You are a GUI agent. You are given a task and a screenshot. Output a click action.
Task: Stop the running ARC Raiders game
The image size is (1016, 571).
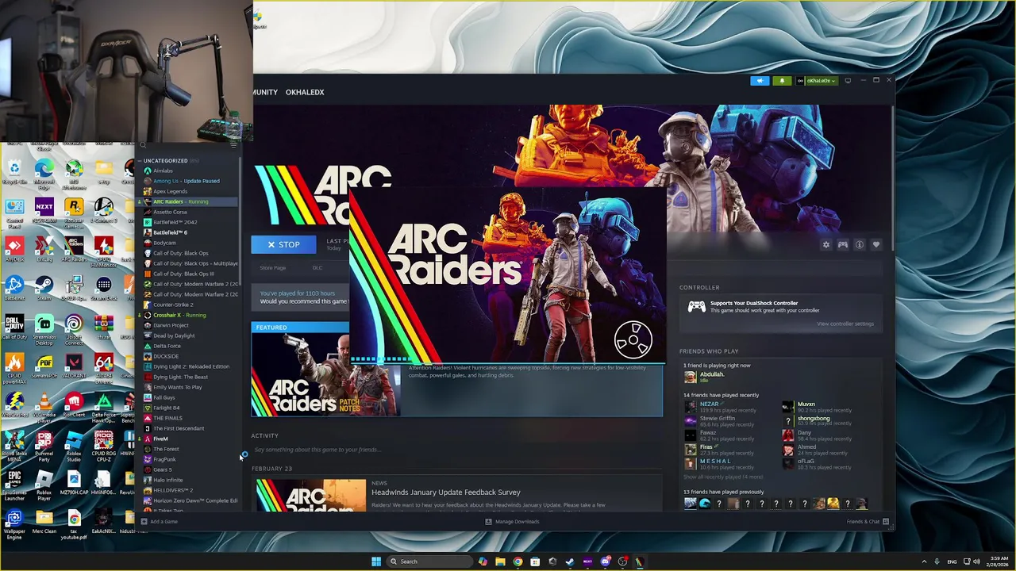[x=283, y=245]
